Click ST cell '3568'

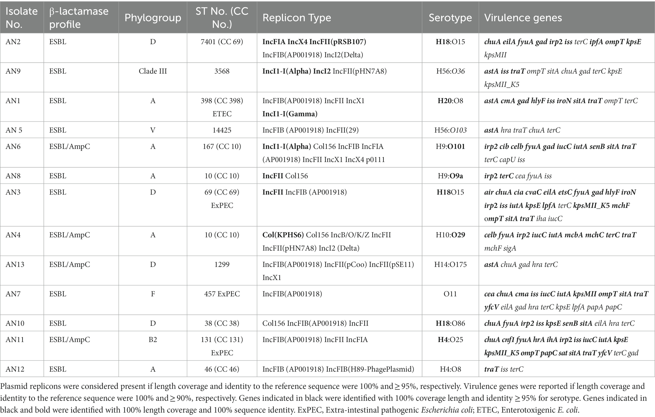(222, 71)
